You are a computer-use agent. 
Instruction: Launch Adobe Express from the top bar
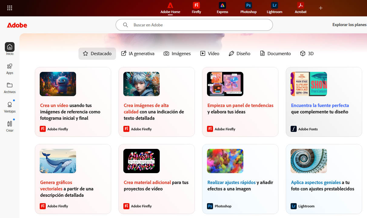(222, 8)
